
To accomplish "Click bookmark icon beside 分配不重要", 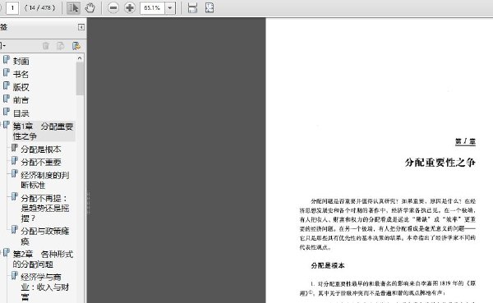I will [x=15, y=161].
